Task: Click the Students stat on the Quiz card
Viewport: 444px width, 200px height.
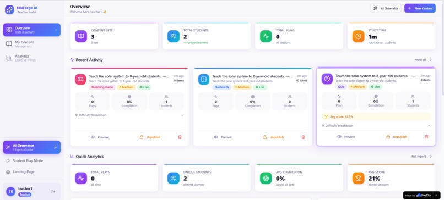Action: coord(413,101)
